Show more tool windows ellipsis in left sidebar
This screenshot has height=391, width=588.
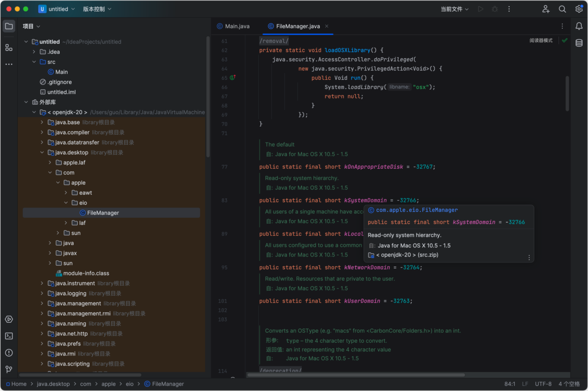[9, 64]
